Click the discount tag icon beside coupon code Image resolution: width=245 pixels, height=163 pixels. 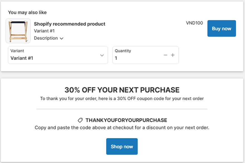coord(80,120)
